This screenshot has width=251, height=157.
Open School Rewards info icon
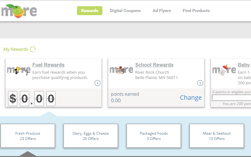200,83
